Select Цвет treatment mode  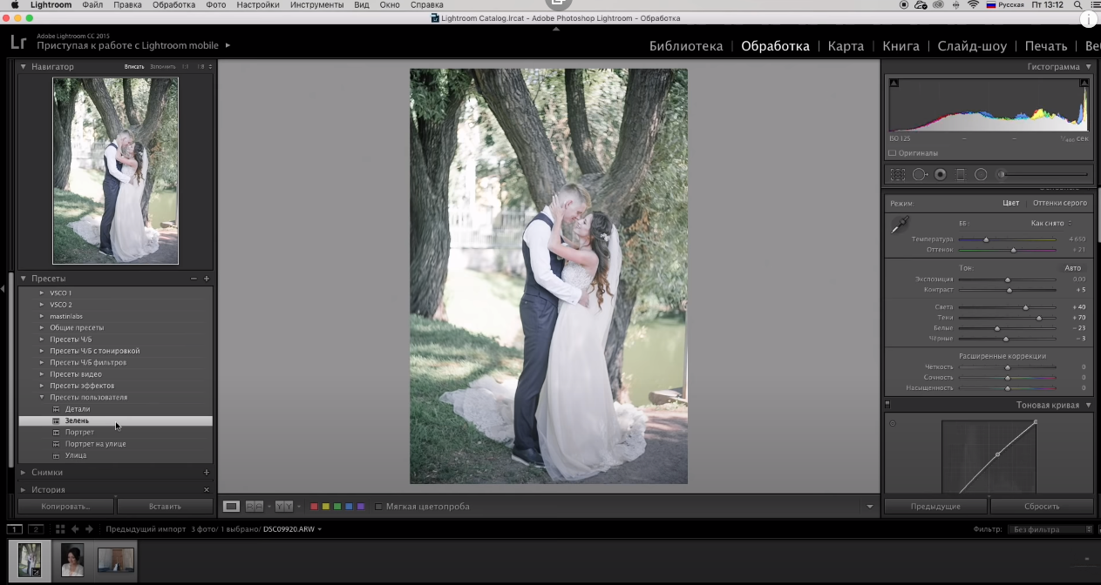[1010, 203]
